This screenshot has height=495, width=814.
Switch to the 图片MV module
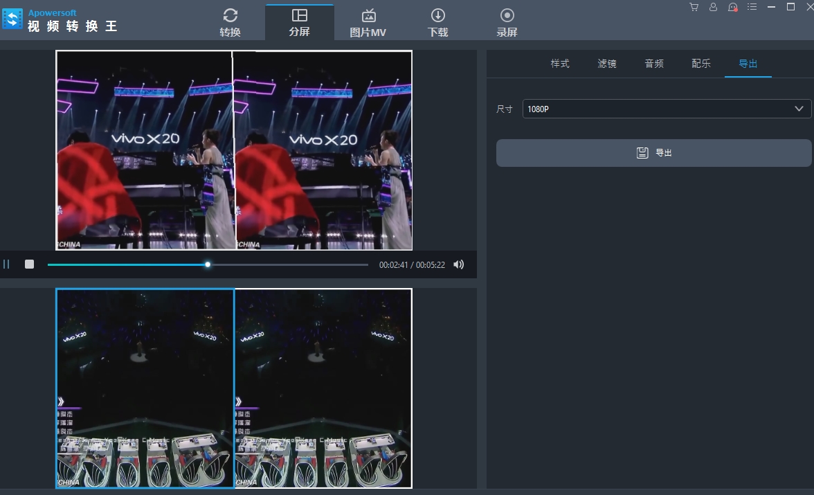368,22
